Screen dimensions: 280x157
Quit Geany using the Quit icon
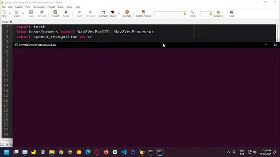click(231, 14)
